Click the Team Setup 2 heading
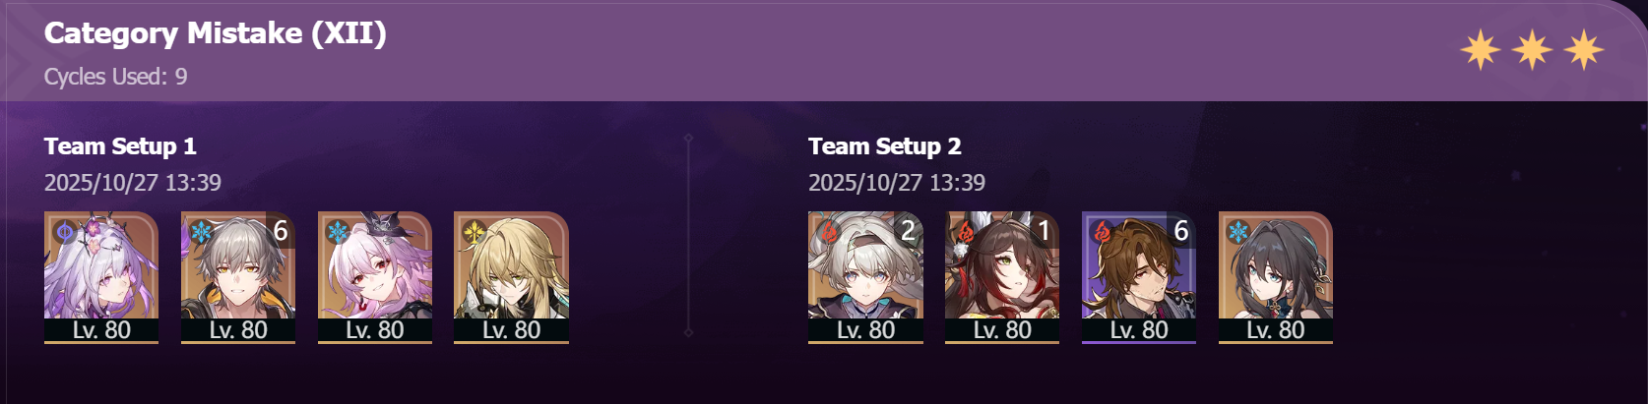 [885, 146]
